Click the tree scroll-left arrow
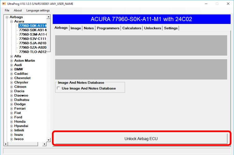This screenshot has height=155, width=234. tap(6, 144)
